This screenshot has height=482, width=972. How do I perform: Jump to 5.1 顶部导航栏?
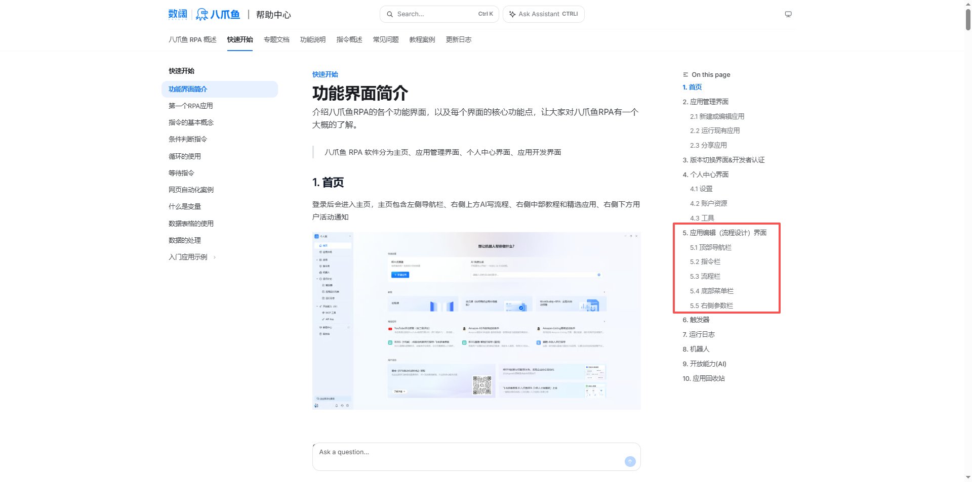pyautogui.click(x=711, y=247)
